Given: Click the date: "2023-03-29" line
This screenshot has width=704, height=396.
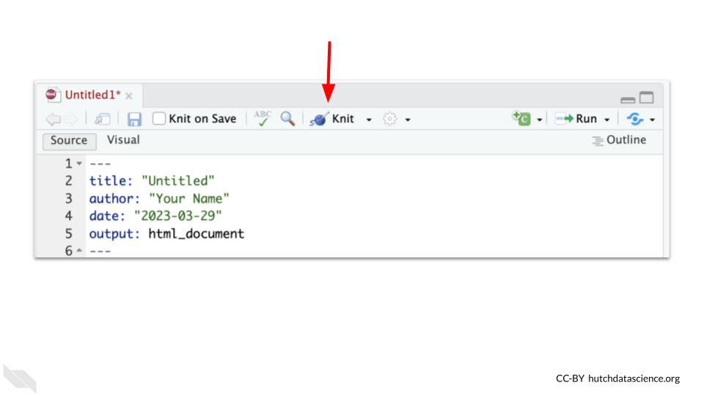Looking at the screenshot, I should pyautogui.click(x=155, y=216).
